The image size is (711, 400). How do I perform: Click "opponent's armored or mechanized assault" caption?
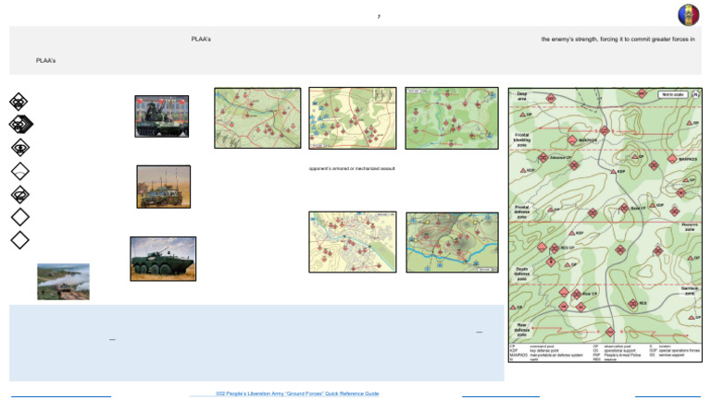pos(352,168)
